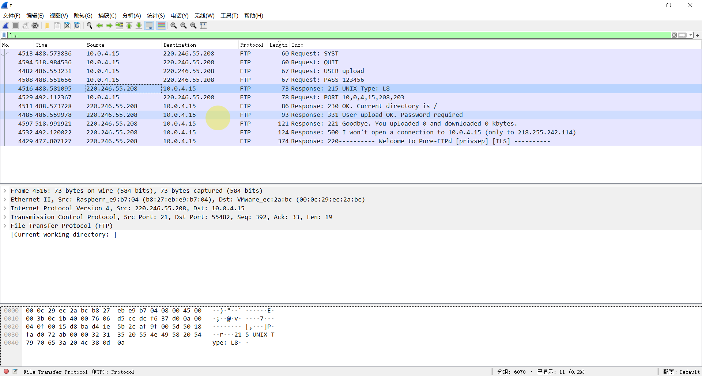Expand Transmission Control Protocol row
Screen dimensions: 702x376
click(5, 217)
